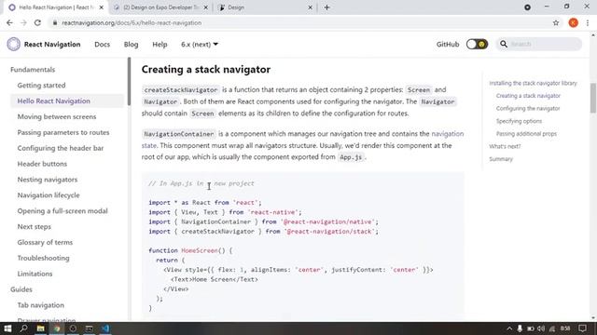
Task: Open Visual Studio Code from taskbar
Action: click(105, 328)
